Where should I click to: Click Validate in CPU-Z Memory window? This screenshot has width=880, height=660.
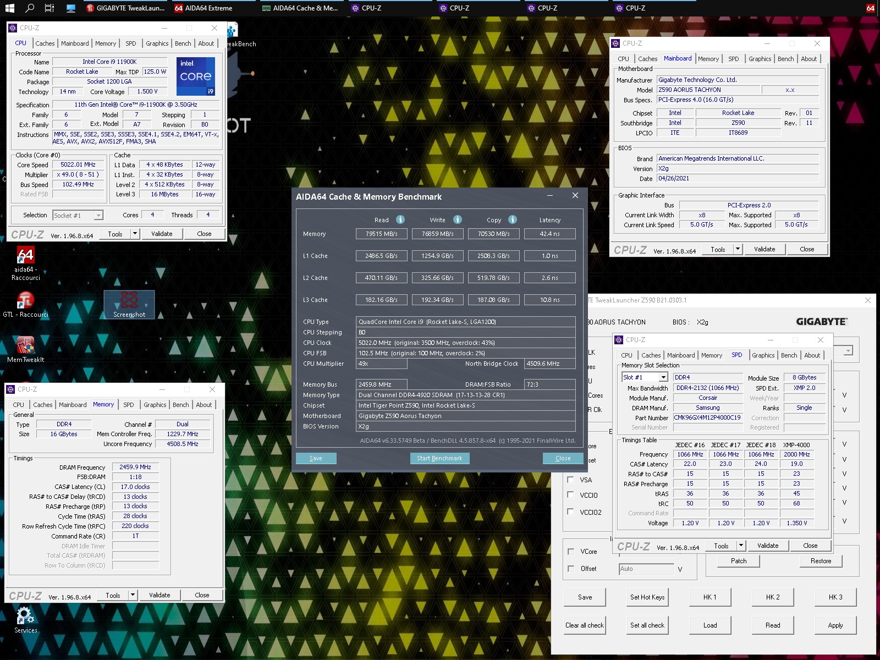159,595
